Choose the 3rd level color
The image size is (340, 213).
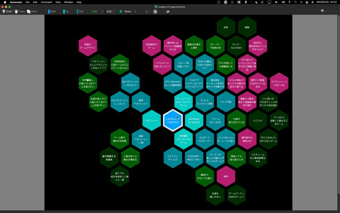[94, 12]
